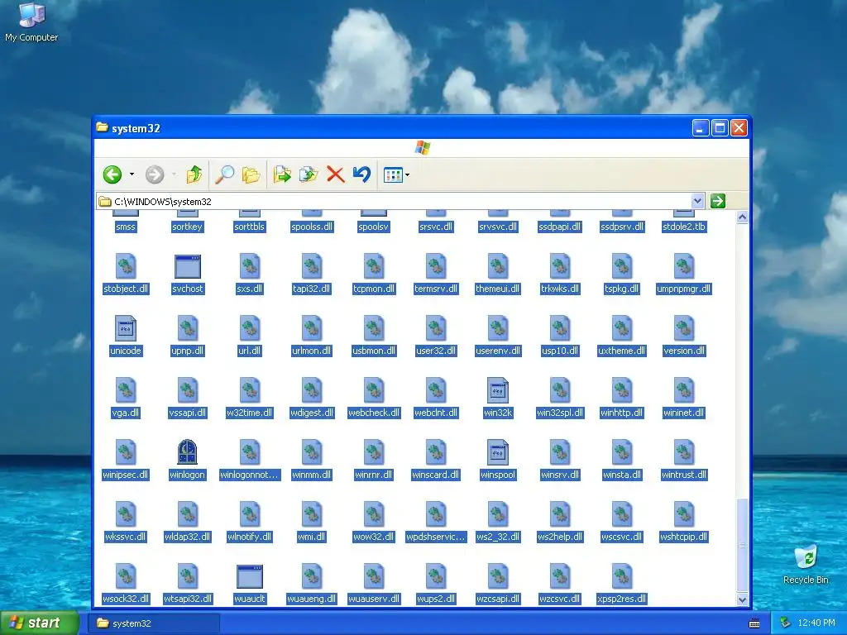Select the wininet.dll file icon
Image resolution: width=847 pixels, height=635 pixels.
click(684, 390)
